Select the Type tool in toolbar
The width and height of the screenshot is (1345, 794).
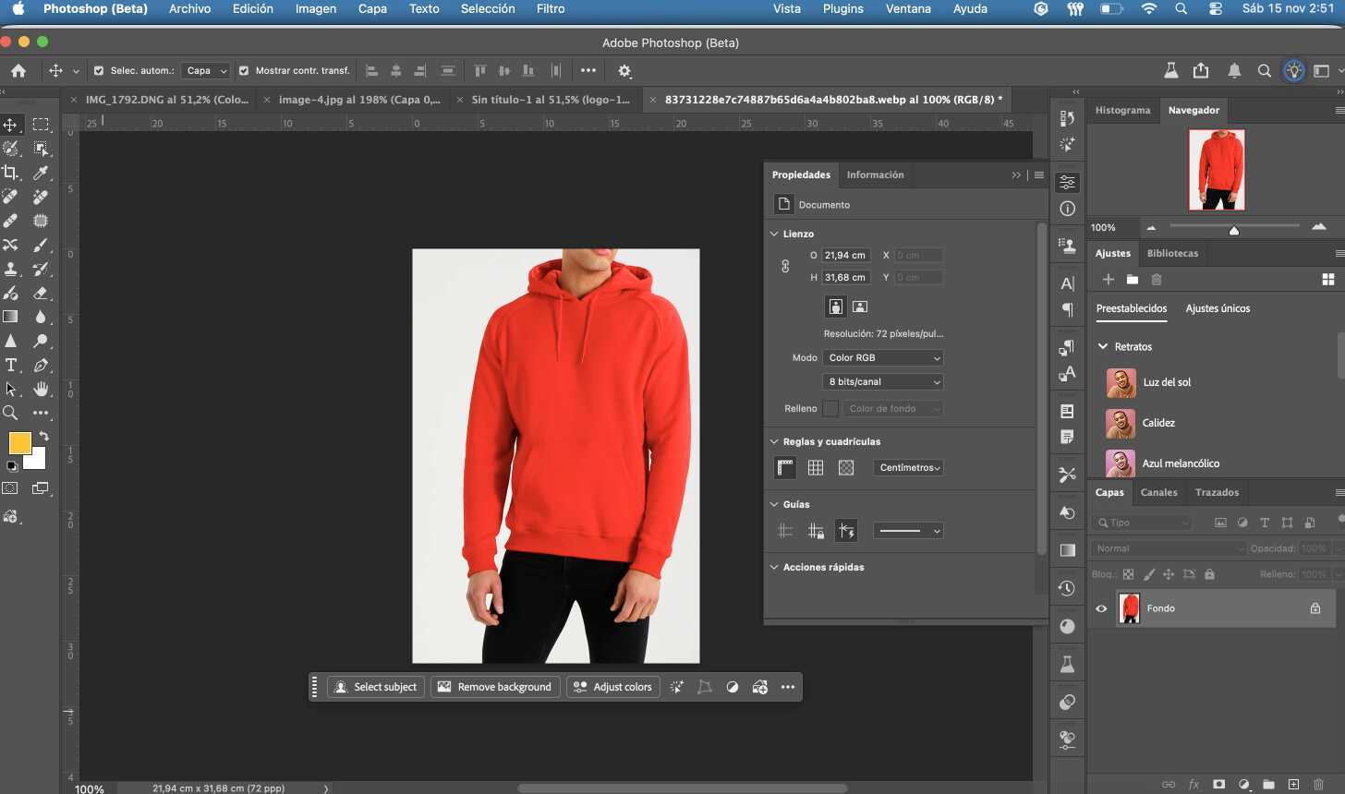pyautogui.click(x=11, y=365)
